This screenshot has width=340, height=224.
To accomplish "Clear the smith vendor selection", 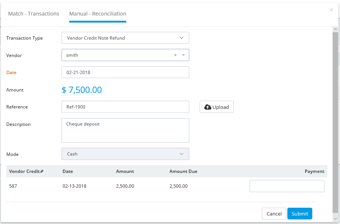I will [x=176, y=55].
